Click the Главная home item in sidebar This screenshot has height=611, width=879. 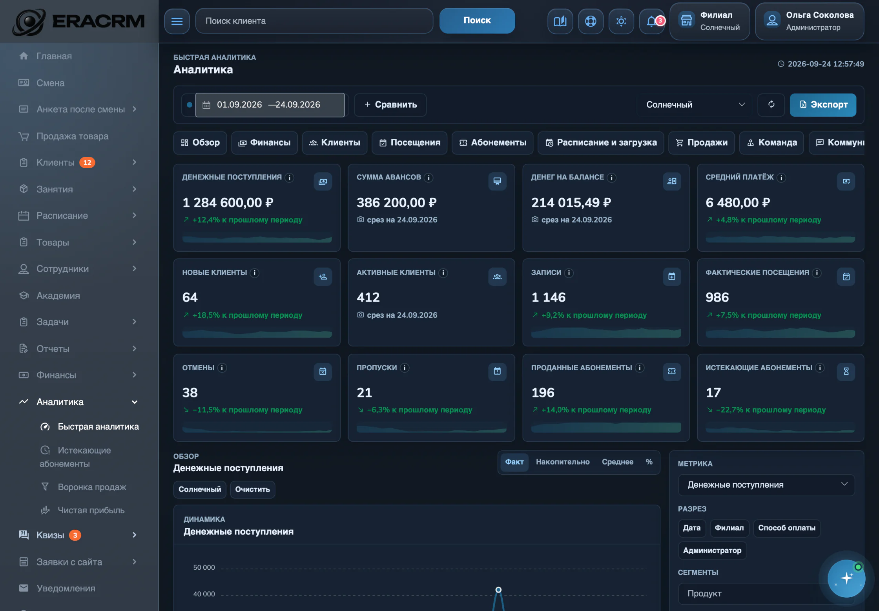coord(79,56)
